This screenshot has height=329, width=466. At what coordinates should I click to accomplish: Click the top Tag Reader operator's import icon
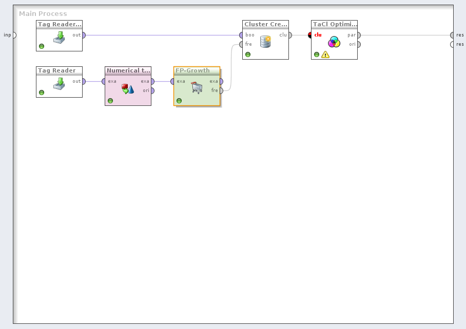coord(60,39)
